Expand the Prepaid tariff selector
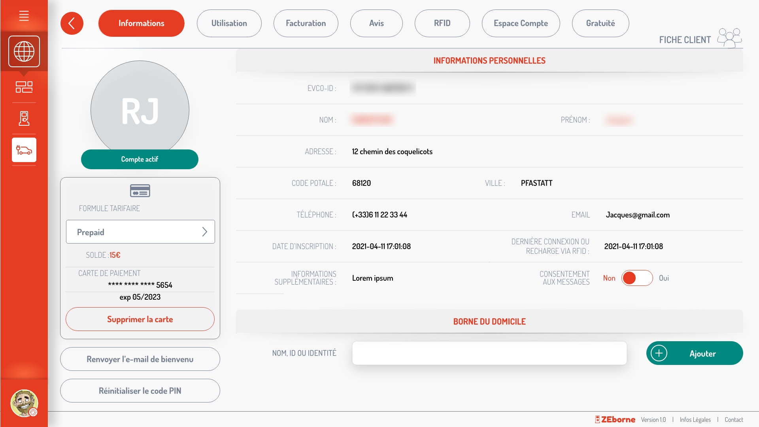 pyautogui.click(x=140, y=232)
